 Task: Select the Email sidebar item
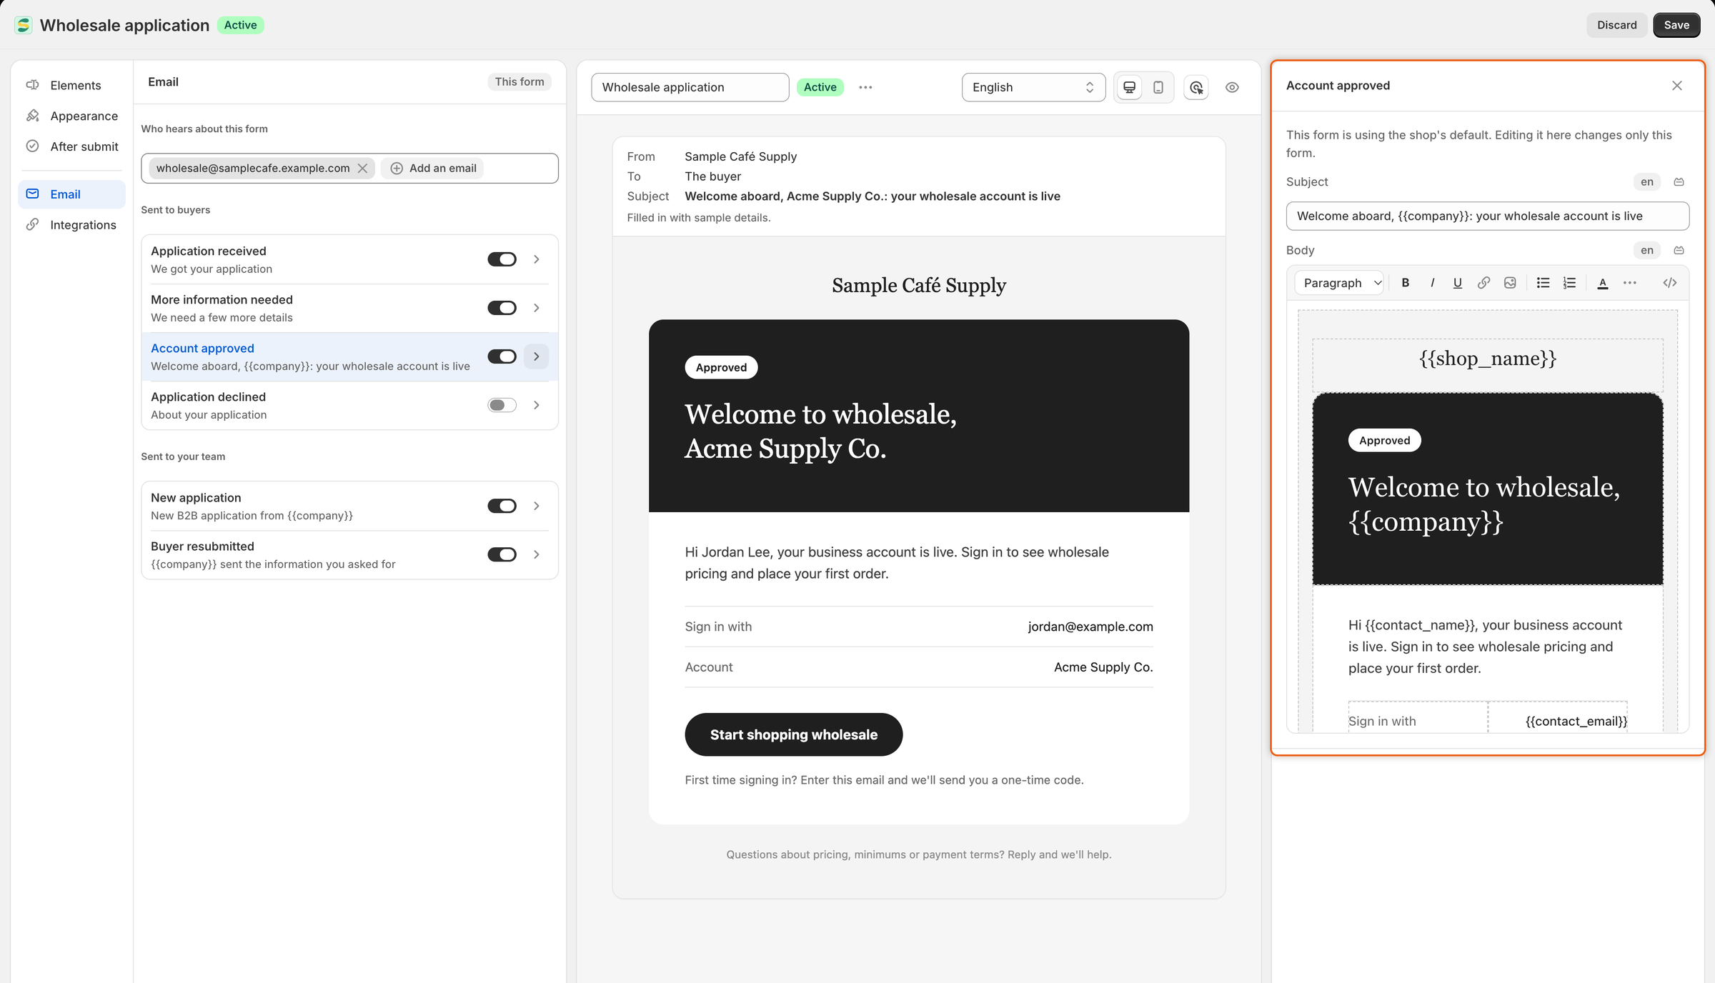click(x=71, y=194)
